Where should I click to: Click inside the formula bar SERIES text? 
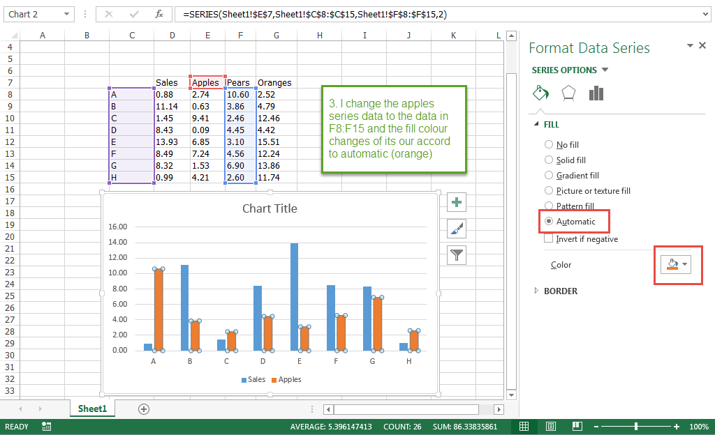pyautogui.click(x=315, y=14)
